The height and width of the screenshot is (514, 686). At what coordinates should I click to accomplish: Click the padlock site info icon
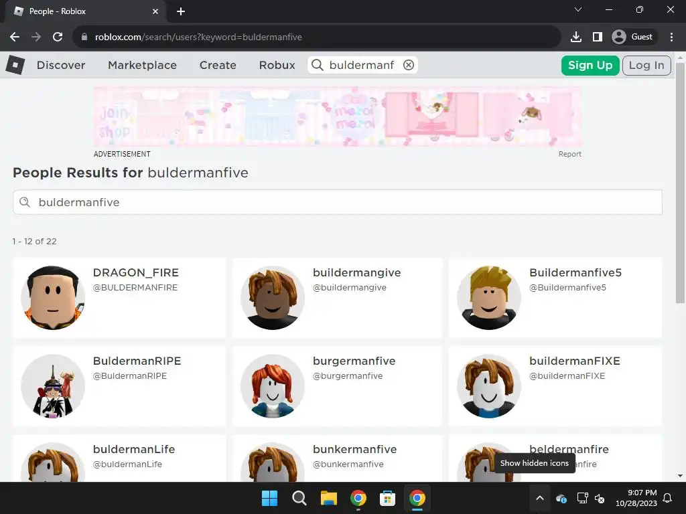84,37
